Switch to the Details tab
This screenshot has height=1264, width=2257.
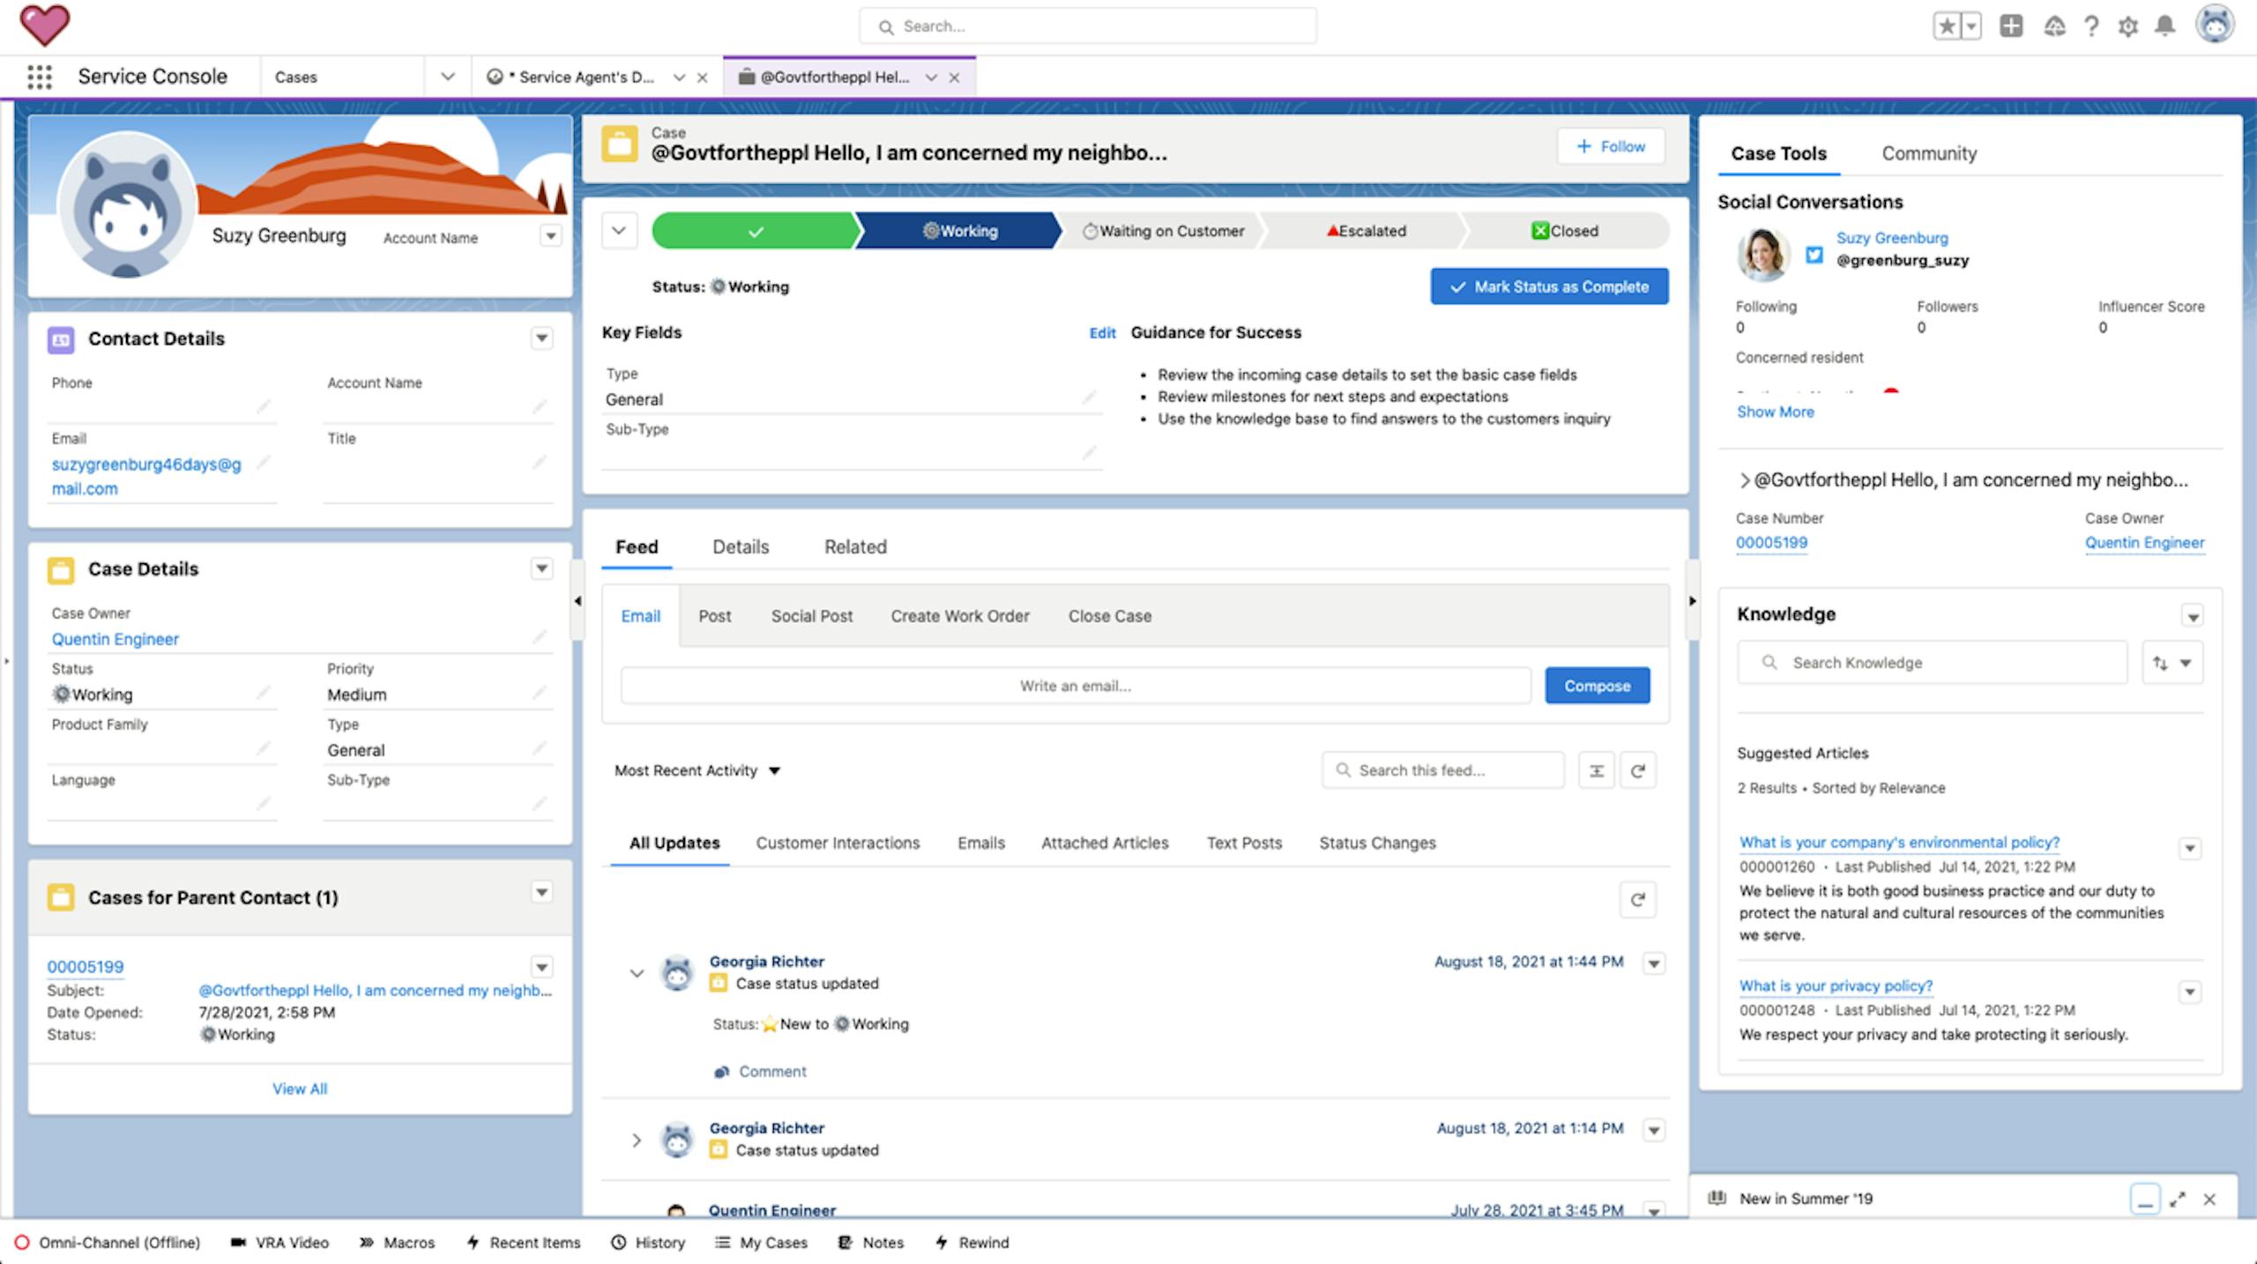pyautogui.click(x=741, y=546)
